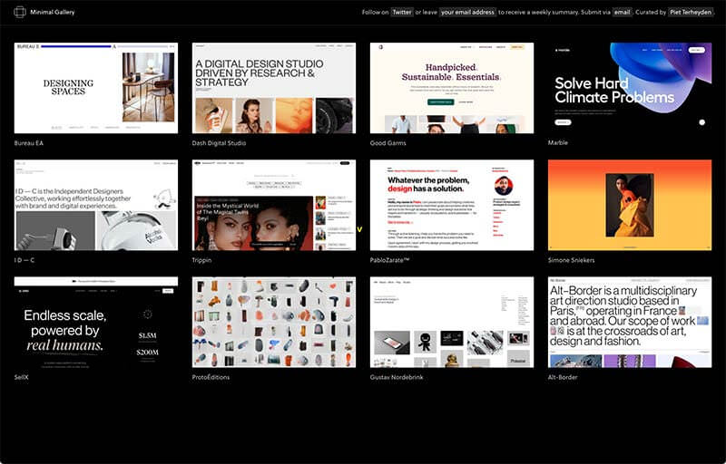
Task: Click the 'Trippin' caption
Action: tap(201, 260)
